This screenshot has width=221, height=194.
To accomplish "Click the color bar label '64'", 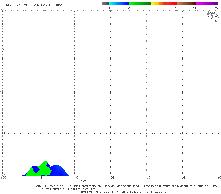I will (194, 8).
